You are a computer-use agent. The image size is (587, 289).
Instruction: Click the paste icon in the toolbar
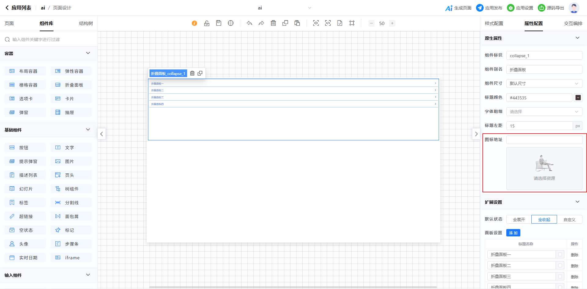click(x=297, y=23)
